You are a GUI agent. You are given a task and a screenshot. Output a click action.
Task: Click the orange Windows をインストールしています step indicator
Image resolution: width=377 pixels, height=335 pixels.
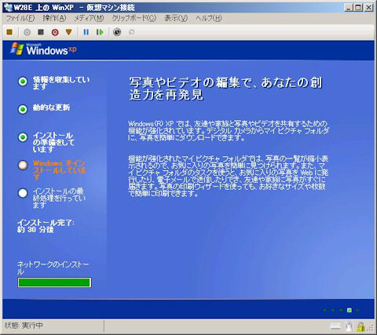tap(23, 165)
